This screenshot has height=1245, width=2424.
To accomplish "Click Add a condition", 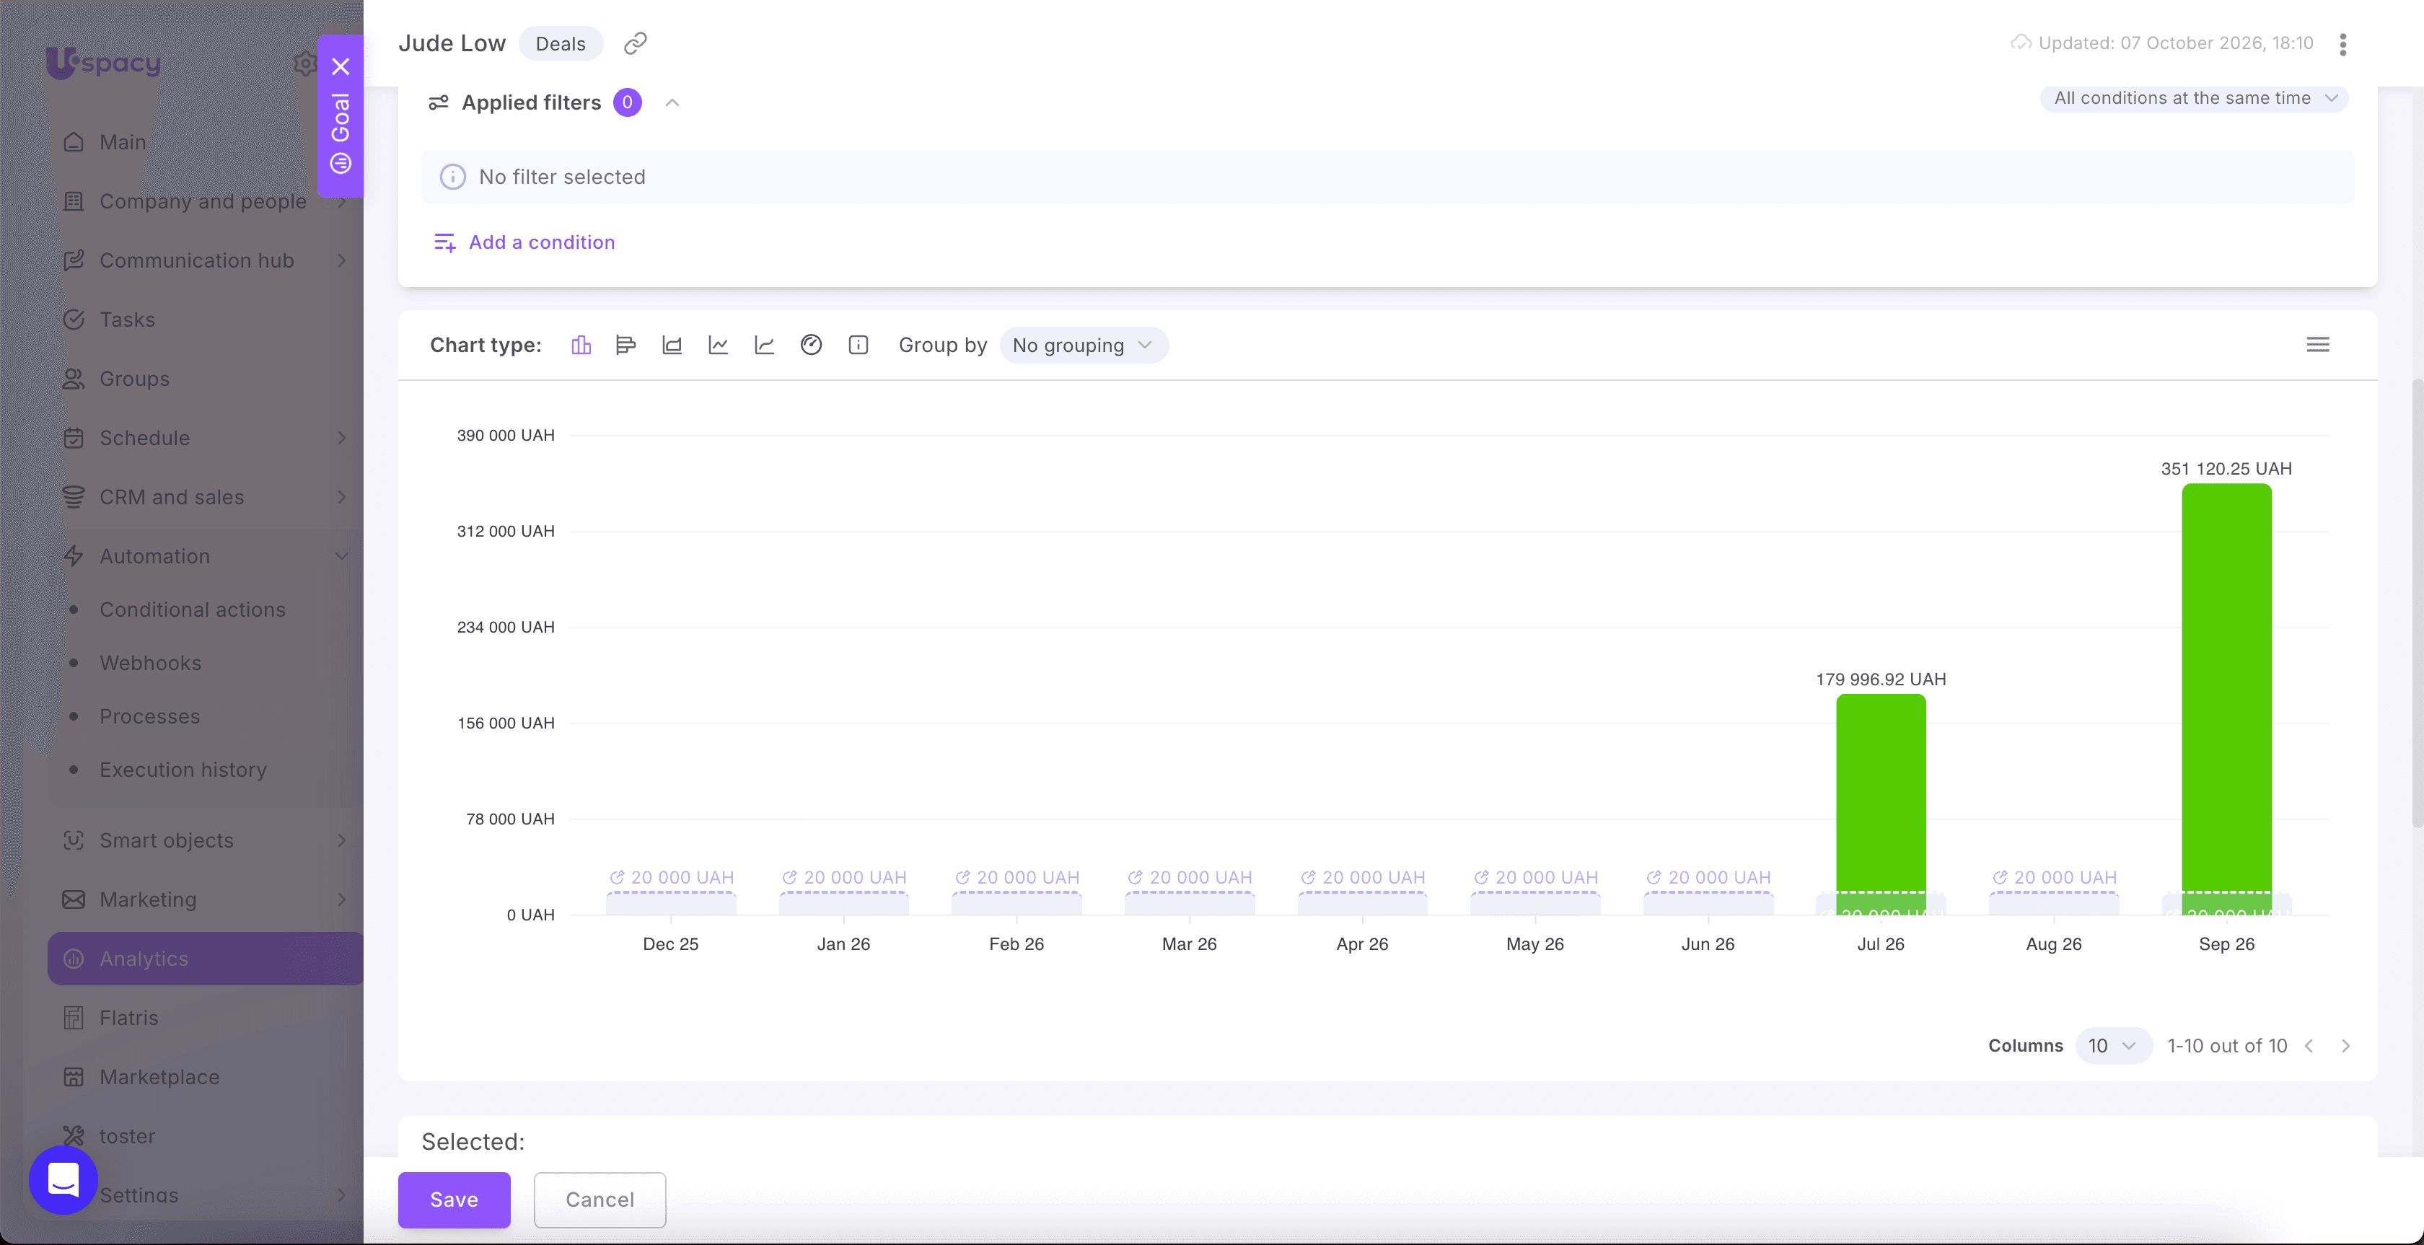I will [x=524, y=242].
